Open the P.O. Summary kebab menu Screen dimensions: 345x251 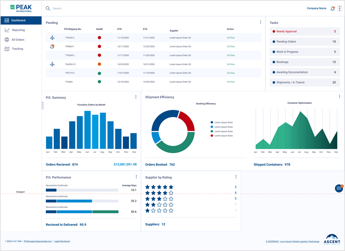point(136,97)
